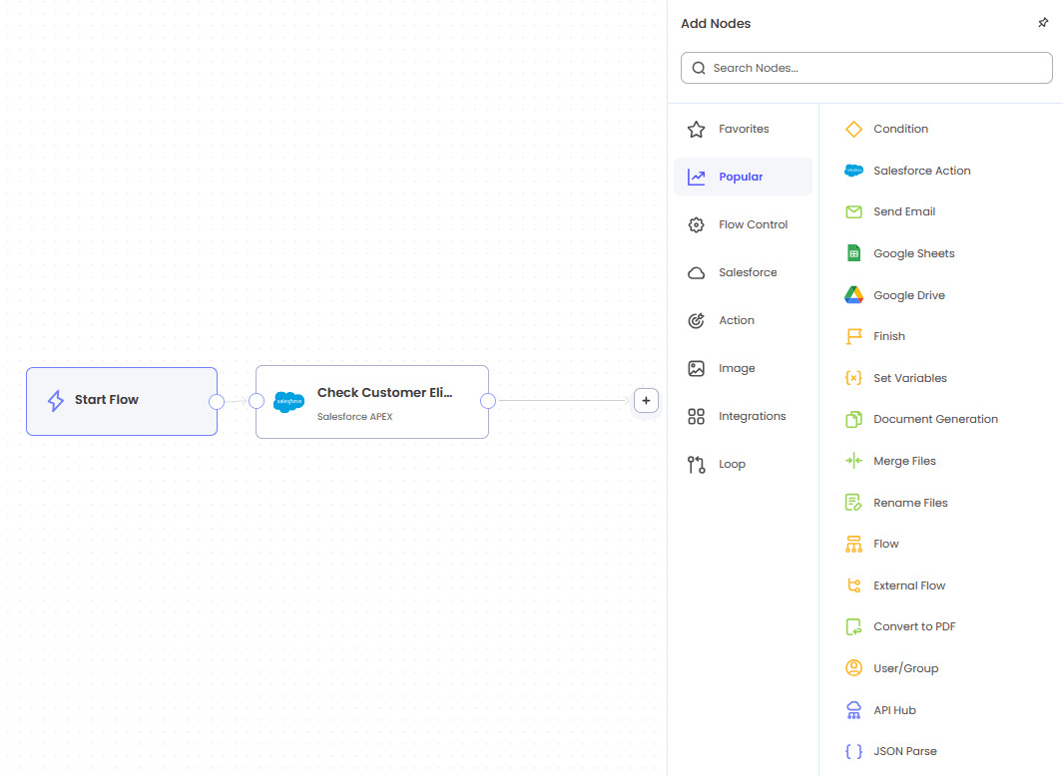
Task: Click the JSON Parse braces icon
Action: click(x=853, y=752)
